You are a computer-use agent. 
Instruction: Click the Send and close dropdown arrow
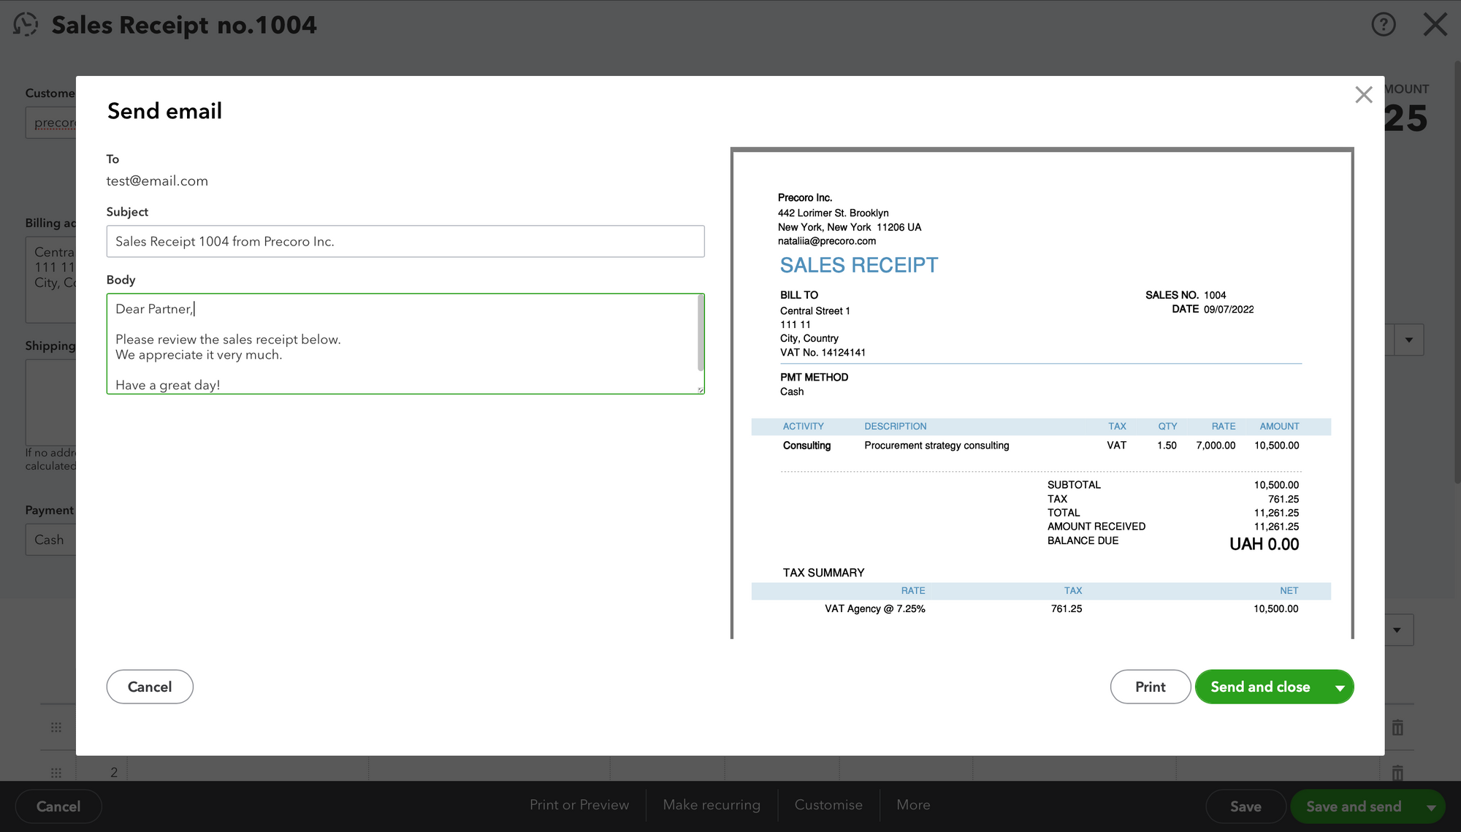tap(1342, 687)
